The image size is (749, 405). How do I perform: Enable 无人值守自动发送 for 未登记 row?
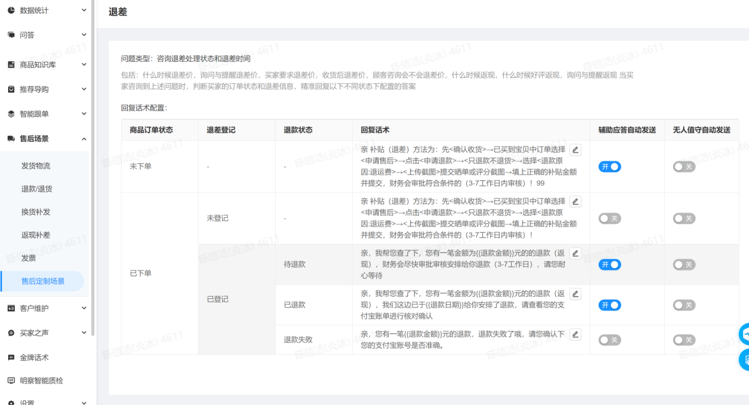tap(684, 219)
